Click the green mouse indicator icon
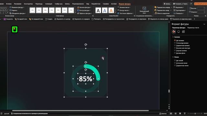 15,29
